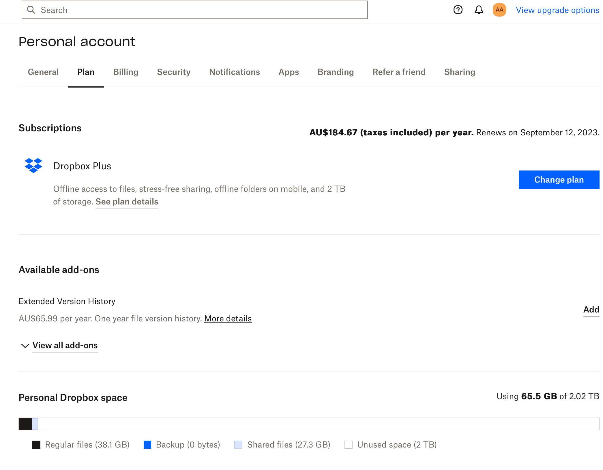Click the blue Backup legend swatch

[147, 445]
